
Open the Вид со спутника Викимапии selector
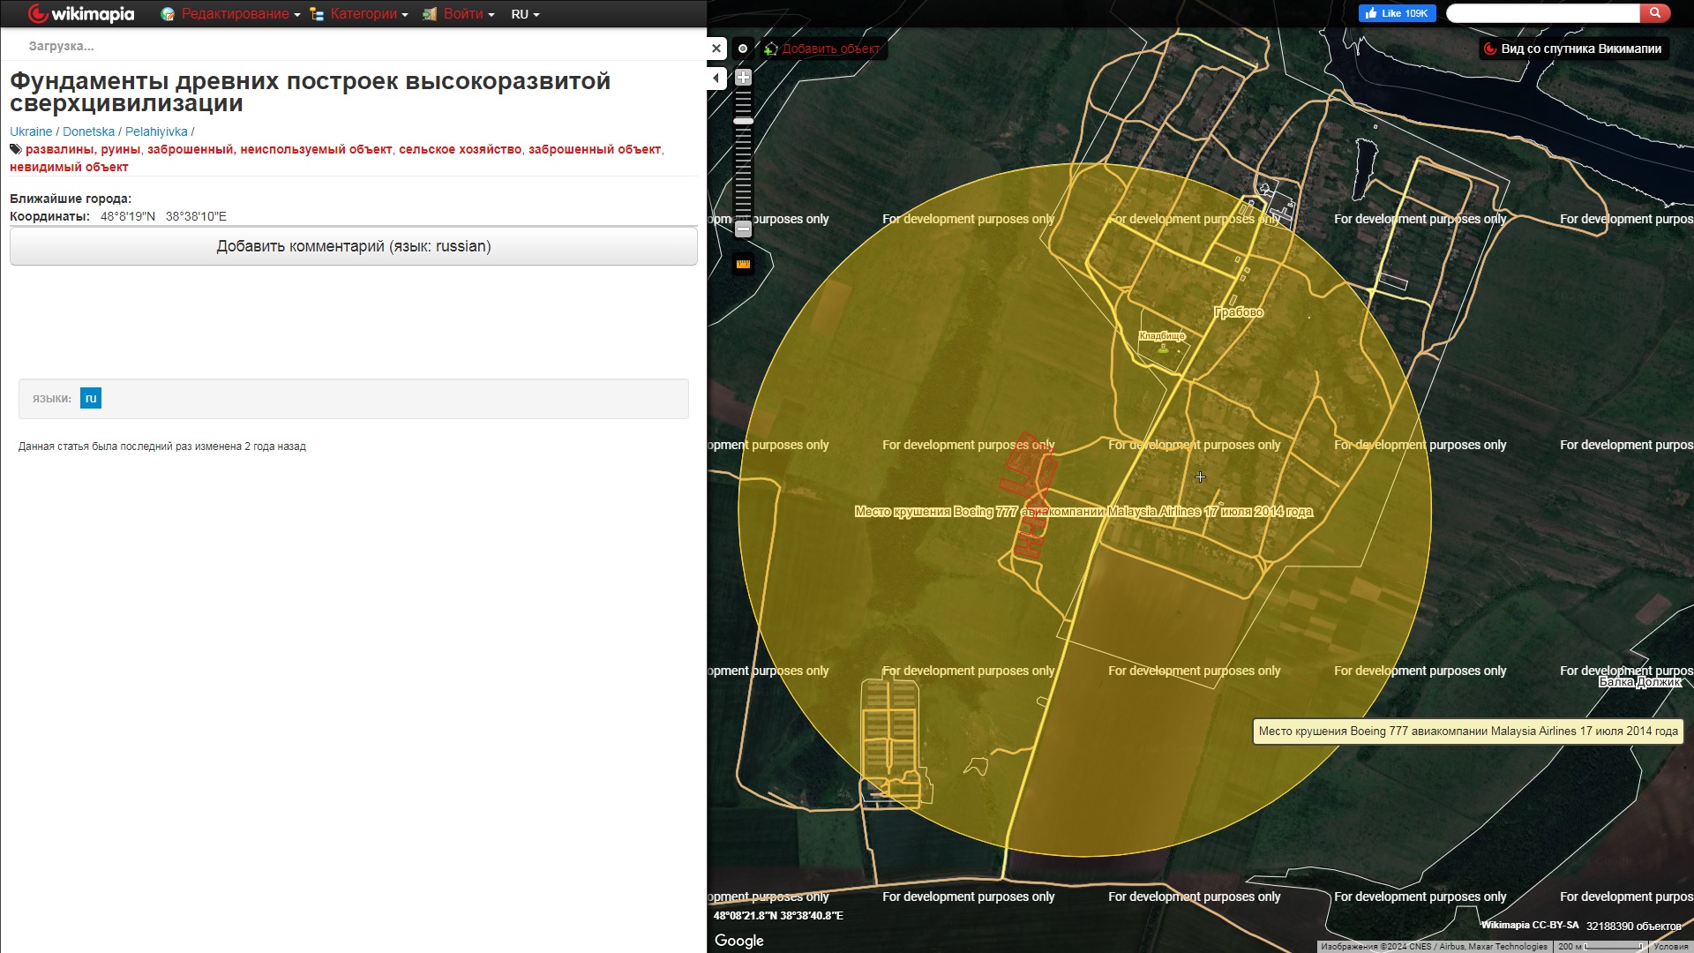(x=1573, y=49)
